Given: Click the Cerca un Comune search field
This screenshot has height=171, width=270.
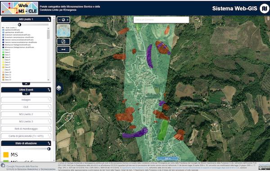Looking at the screenshot, I should pos(161,20).
